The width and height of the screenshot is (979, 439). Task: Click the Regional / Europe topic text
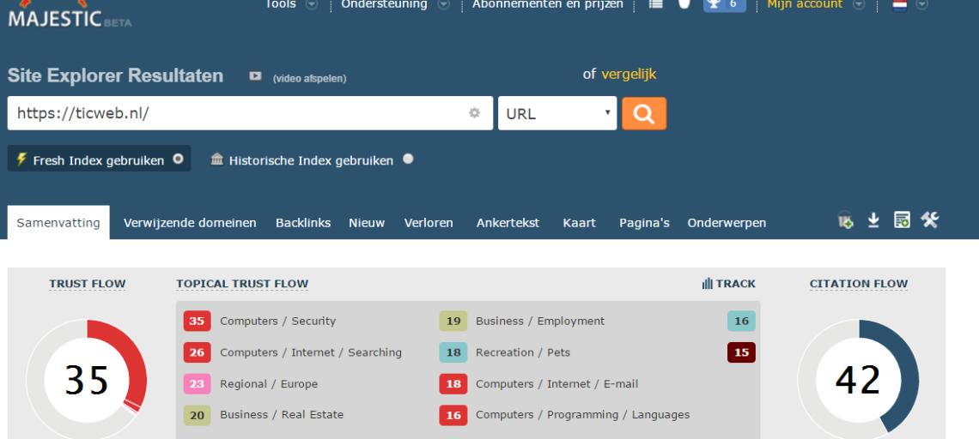click(x=269, y=383)
